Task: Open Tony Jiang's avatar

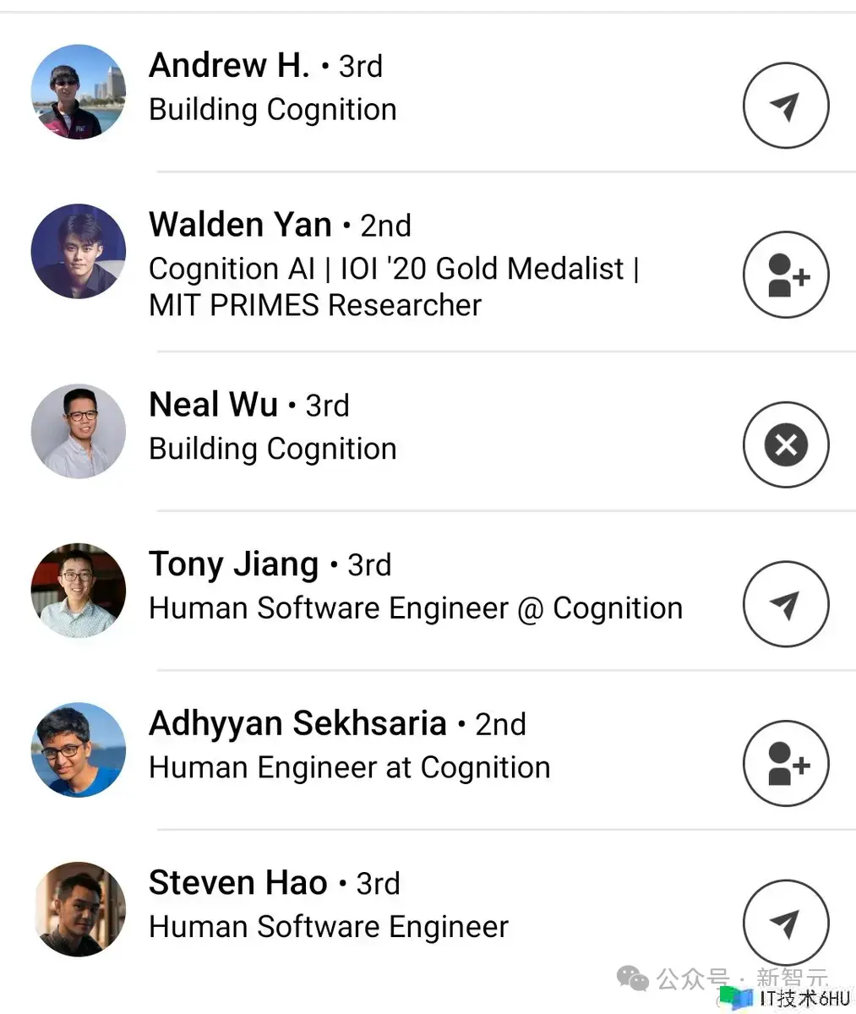Action: (78, 590)
